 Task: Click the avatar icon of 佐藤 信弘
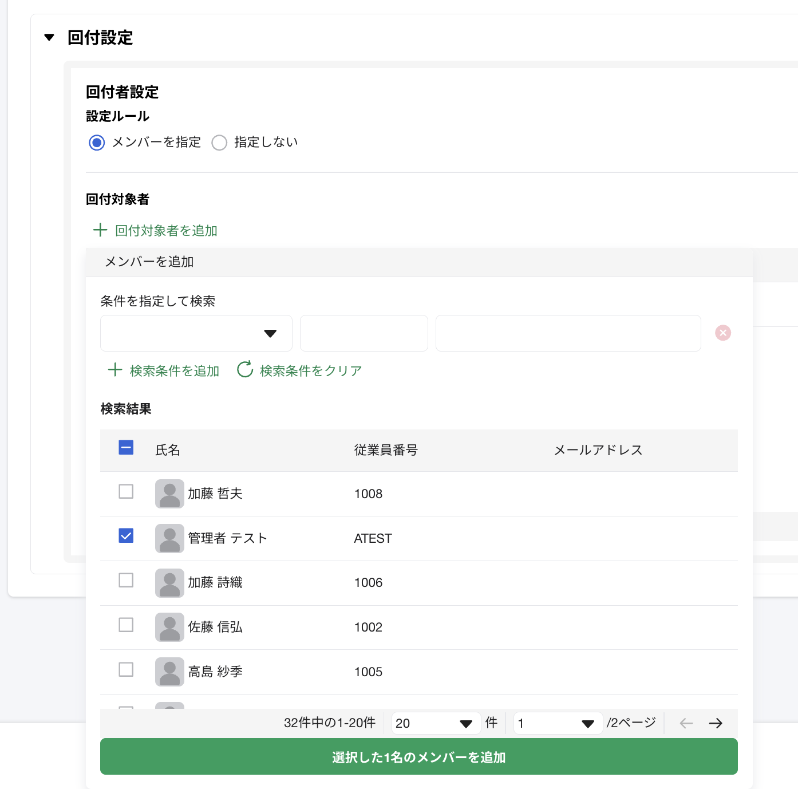(169, 628)
